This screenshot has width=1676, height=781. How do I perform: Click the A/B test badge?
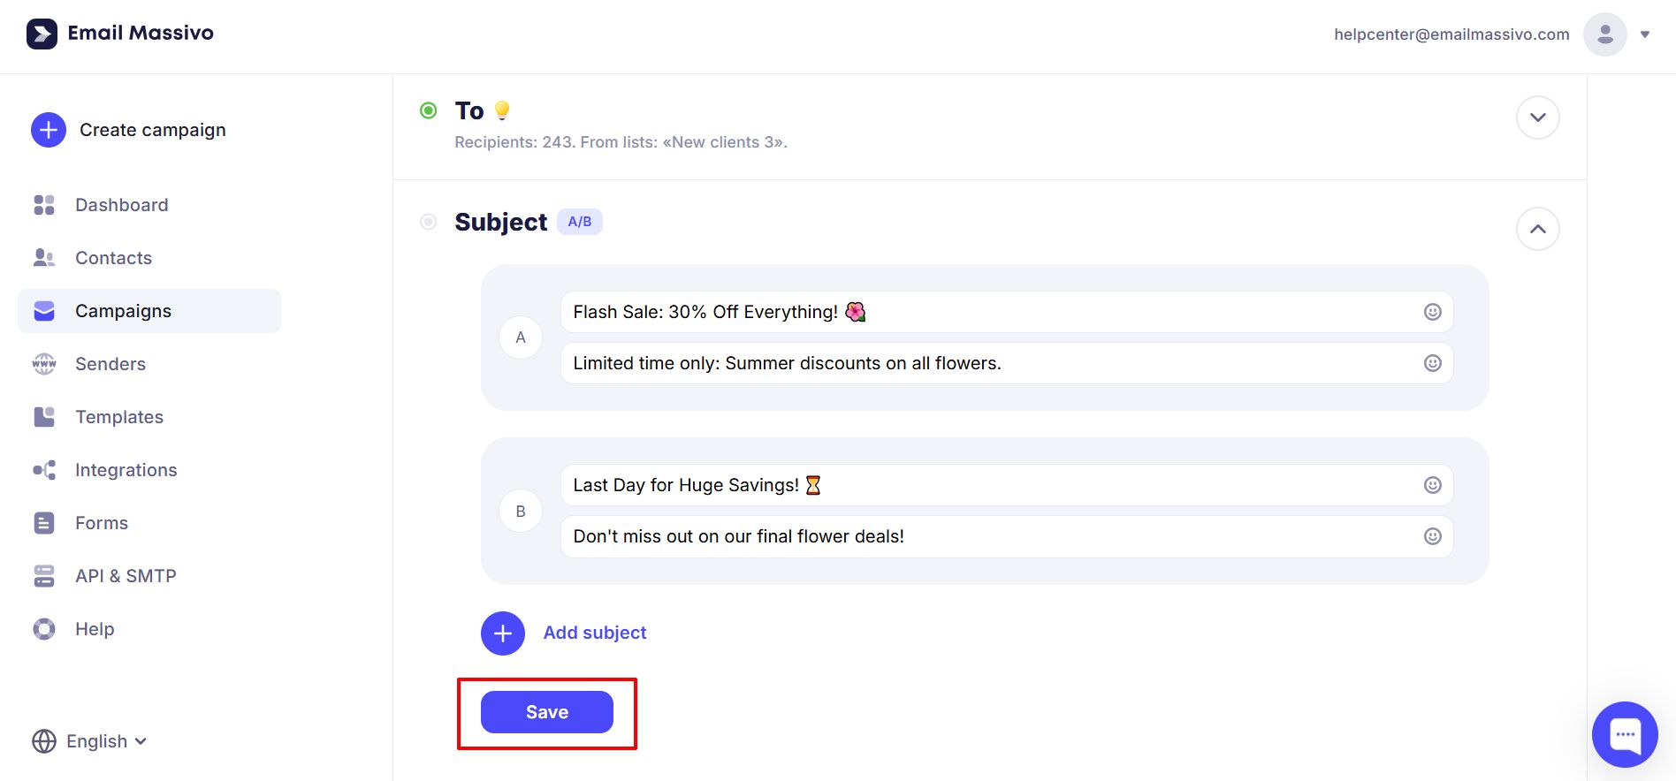pyautogui.click(x=580, y=222)
